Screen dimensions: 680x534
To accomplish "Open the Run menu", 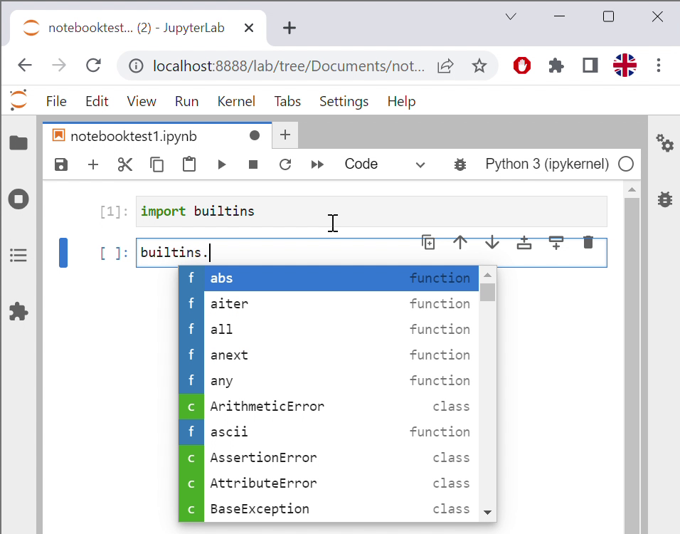I will pos(186,101).
